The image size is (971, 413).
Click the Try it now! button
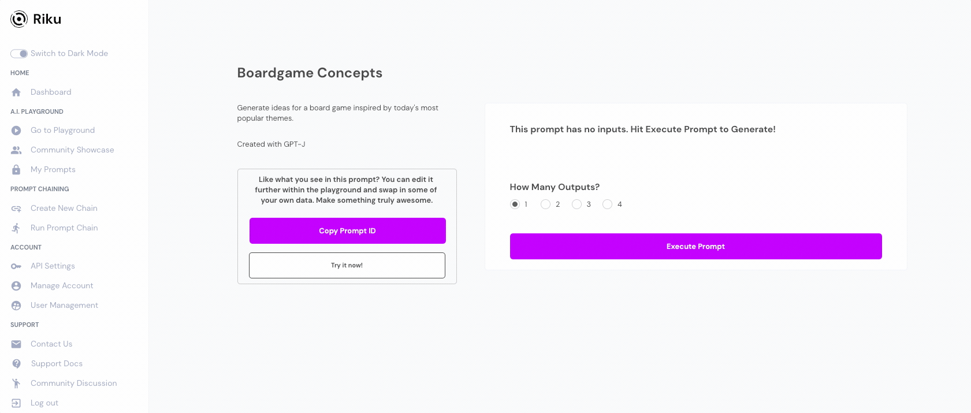click(x=347, y=265)
